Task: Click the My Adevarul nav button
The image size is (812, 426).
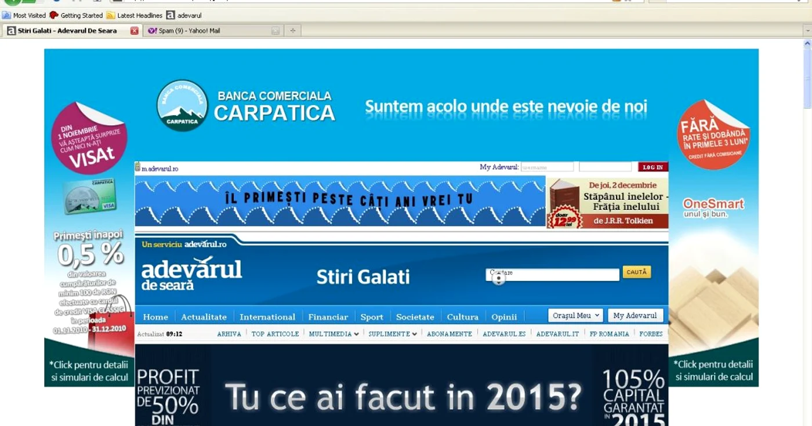Action: click(x=635, y=315)
